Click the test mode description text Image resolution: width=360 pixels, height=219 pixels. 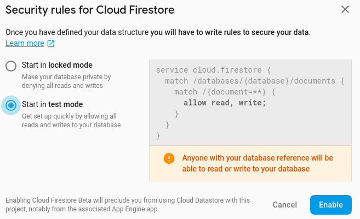point(71,120)
